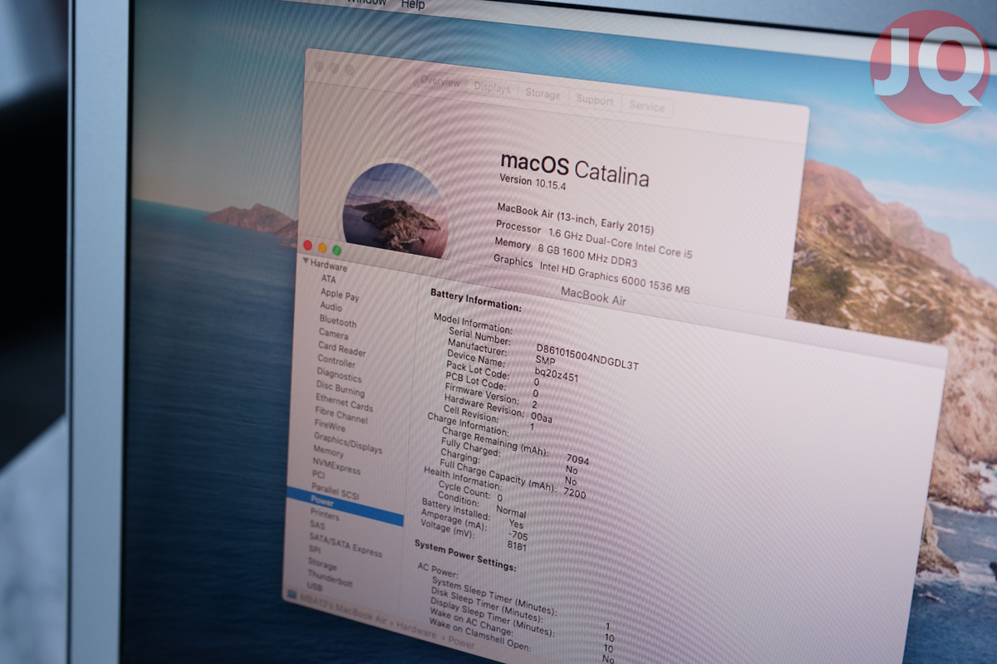997x664 pixels.
Task: Click the "Version 10.15.4" text
Action: pyautogui.click(x=532, y=182)
